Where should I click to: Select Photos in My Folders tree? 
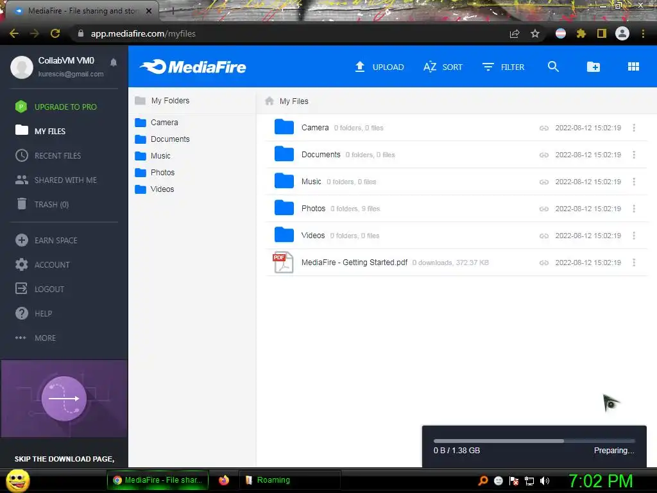tap(155, 173)
